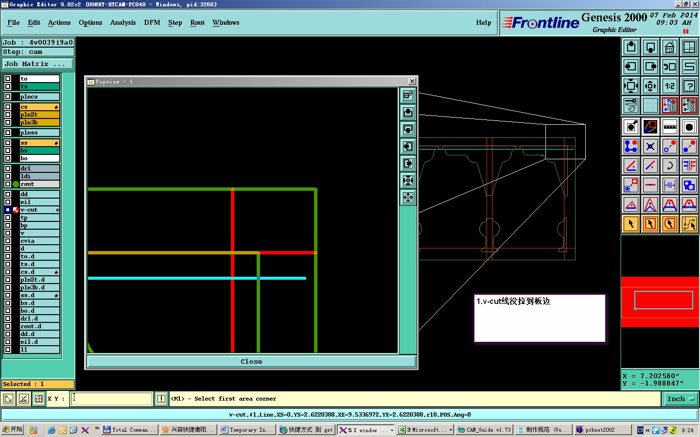Select the ruler measure tool icon
700x437 pixels.
pos(670,127)
